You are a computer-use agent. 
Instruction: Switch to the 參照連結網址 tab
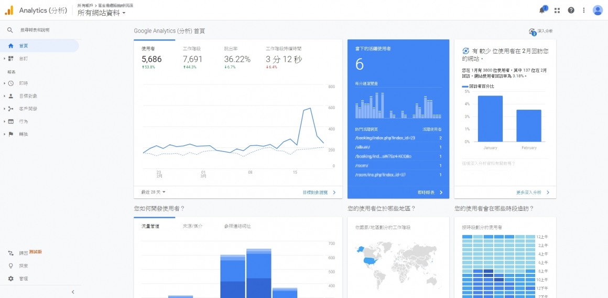(237, 226)
